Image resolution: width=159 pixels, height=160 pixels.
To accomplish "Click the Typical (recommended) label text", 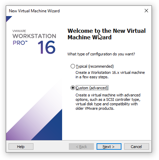I will 95,66.
